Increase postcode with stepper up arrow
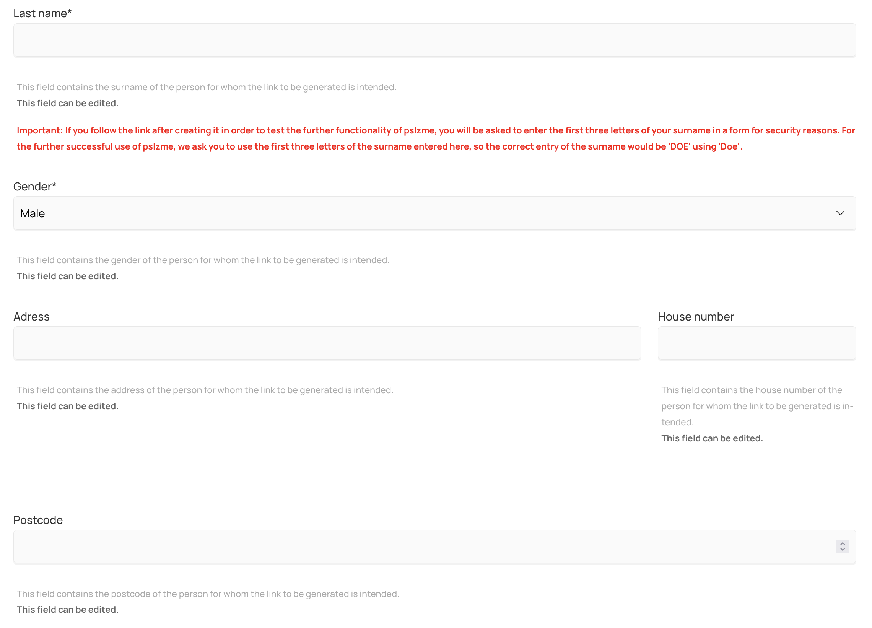The width and height of the screenshot is (872, 628). click(843, 544)
